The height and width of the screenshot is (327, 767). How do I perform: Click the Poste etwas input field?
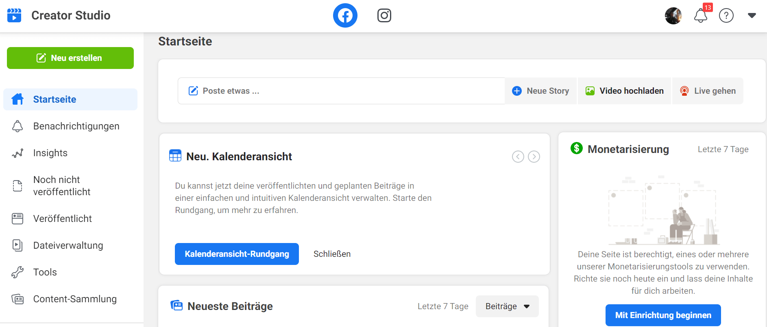pos(341,91)
